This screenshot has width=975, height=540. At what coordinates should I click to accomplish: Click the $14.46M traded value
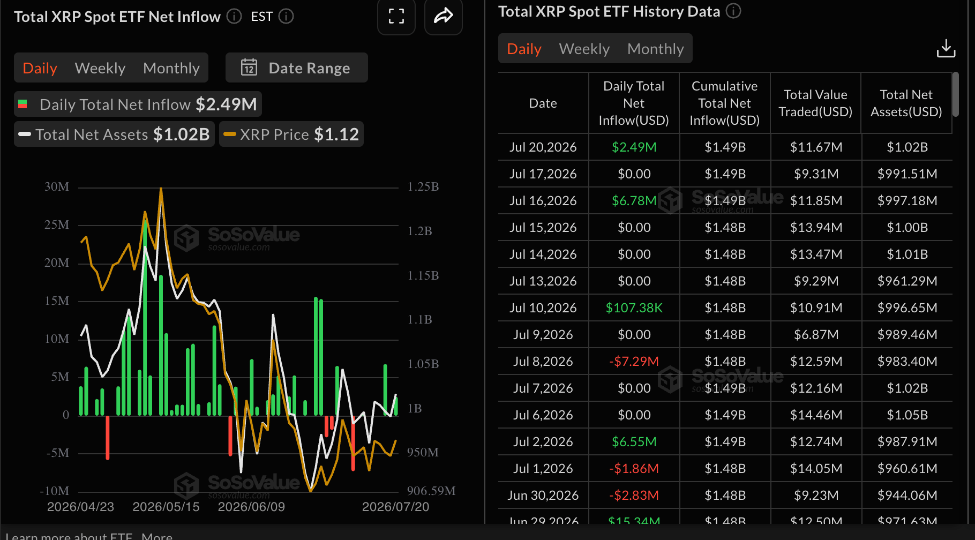click(816, 415)
